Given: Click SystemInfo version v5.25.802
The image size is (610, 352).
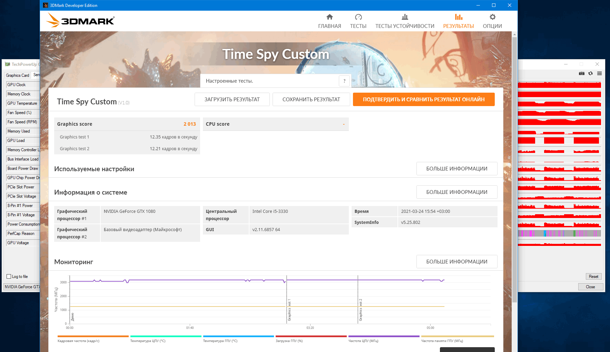Looking at the screenshot, I should pos(411,222).
